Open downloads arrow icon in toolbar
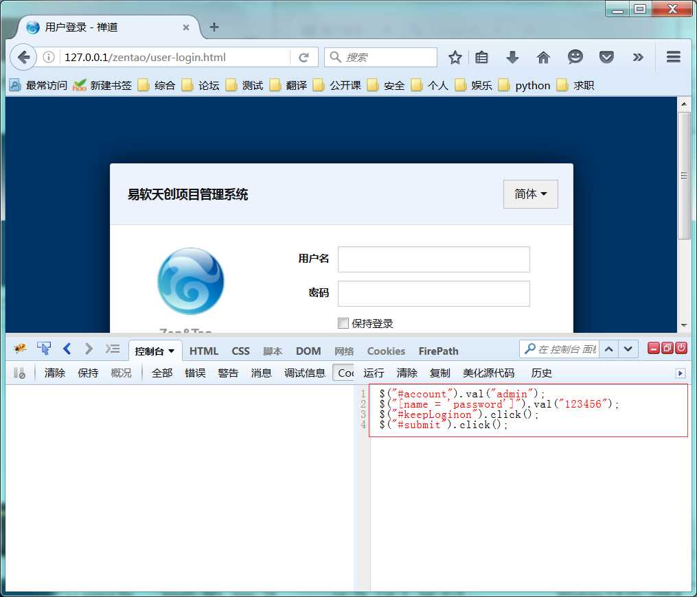This screenshot has height=597, width=697. pyautogui.click(x=512, y=58)
